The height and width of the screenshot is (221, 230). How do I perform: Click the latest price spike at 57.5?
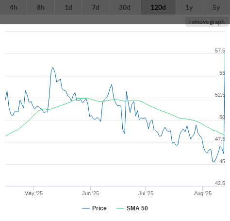coord(225,53)
